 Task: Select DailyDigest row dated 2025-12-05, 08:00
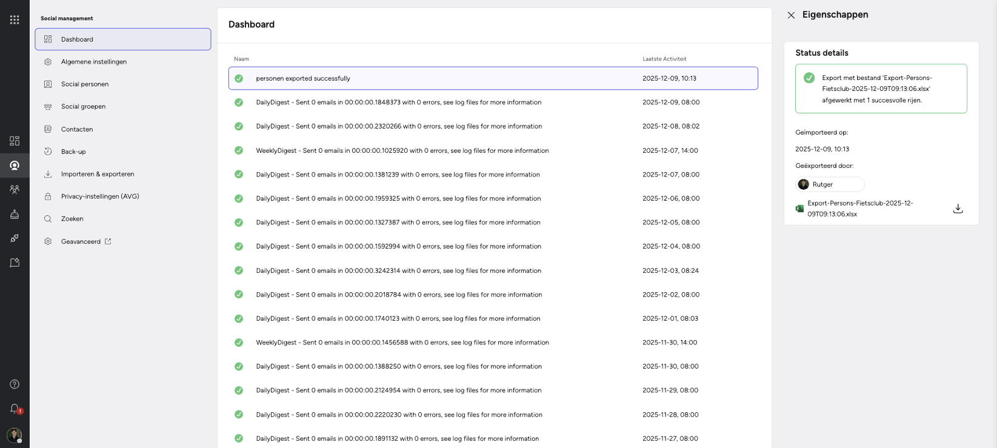(493, 222)
